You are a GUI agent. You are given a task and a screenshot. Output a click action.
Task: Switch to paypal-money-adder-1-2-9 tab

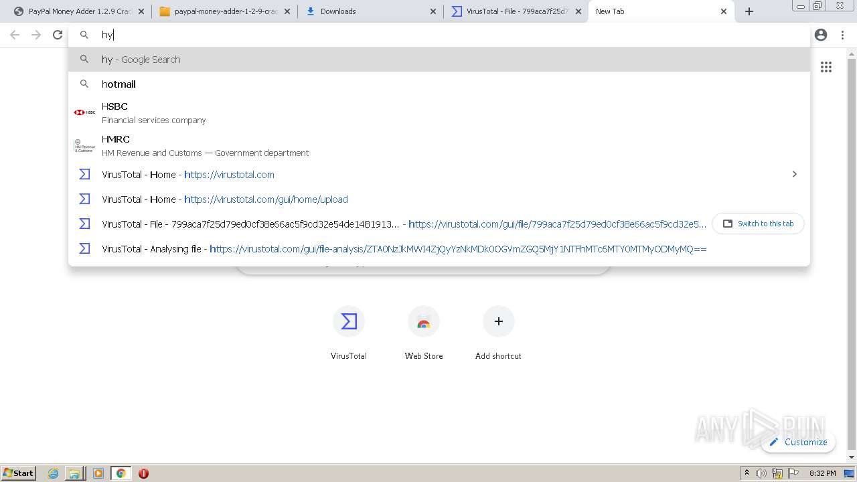[224, 11]
